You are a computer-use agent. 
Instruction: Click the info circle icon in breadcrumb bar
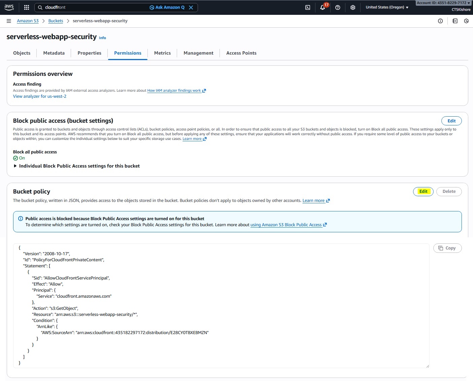[x=440, y=21]
